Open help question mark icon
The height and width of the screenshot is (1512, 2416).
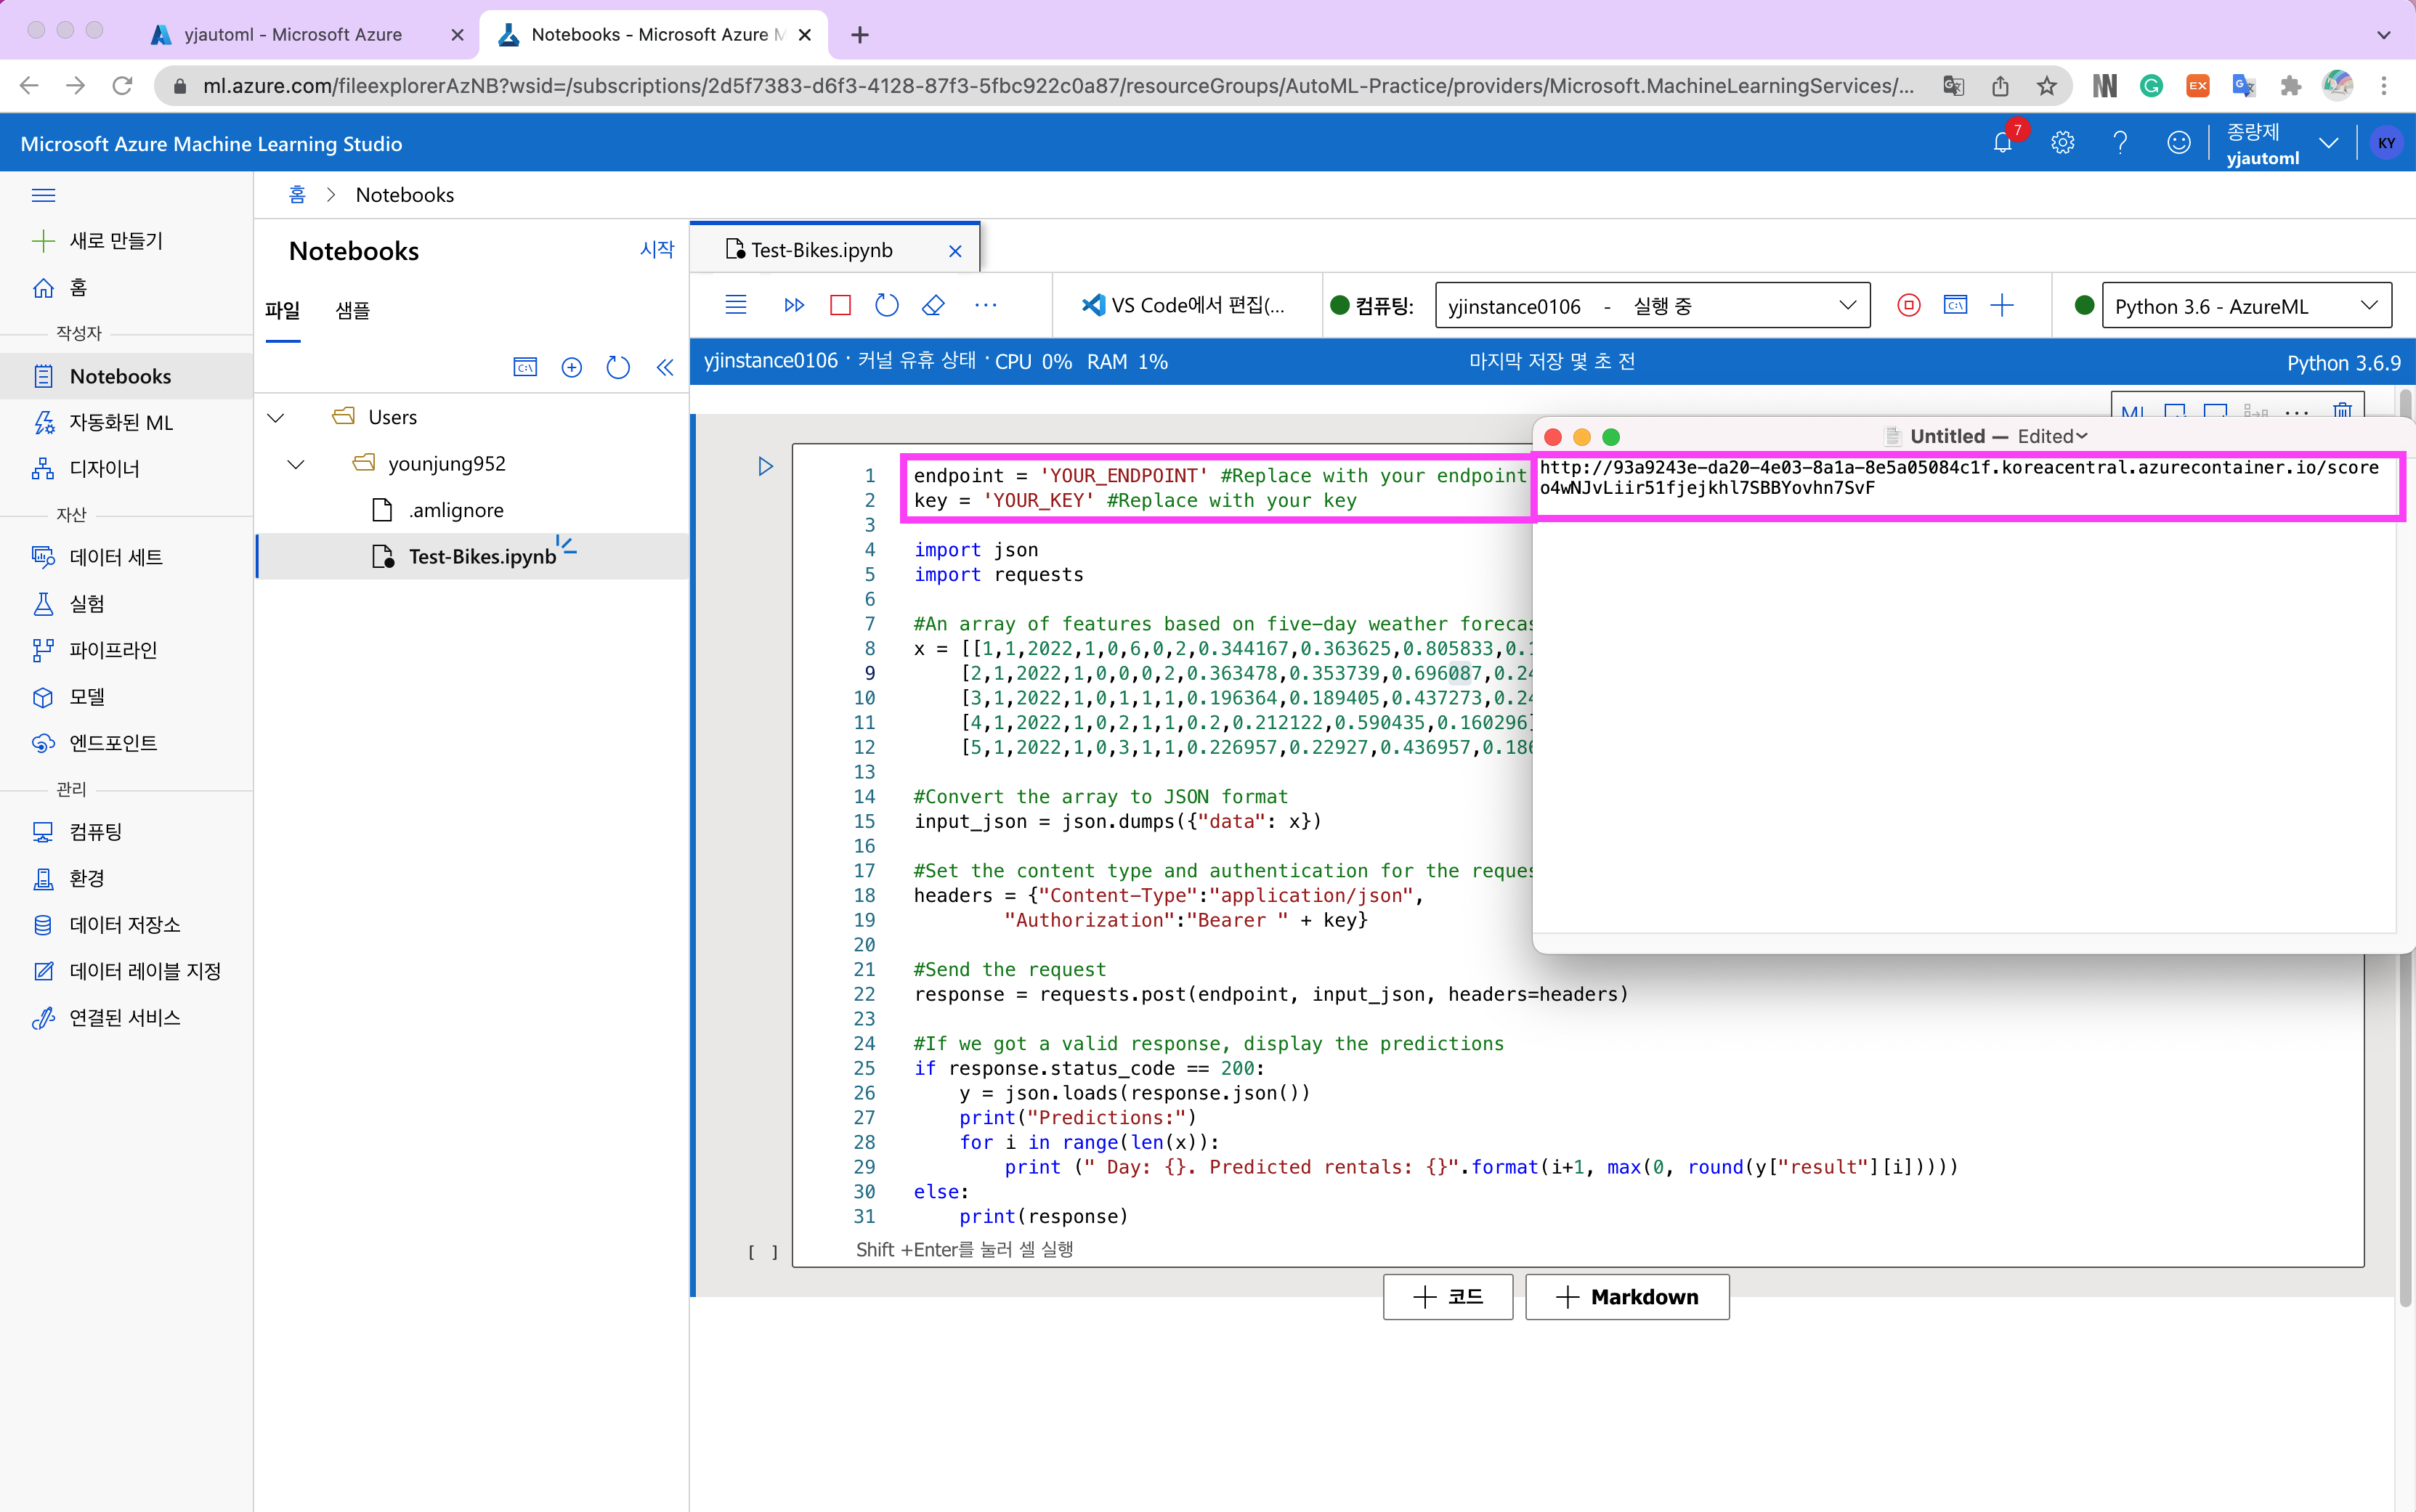tap(2120, 142)
